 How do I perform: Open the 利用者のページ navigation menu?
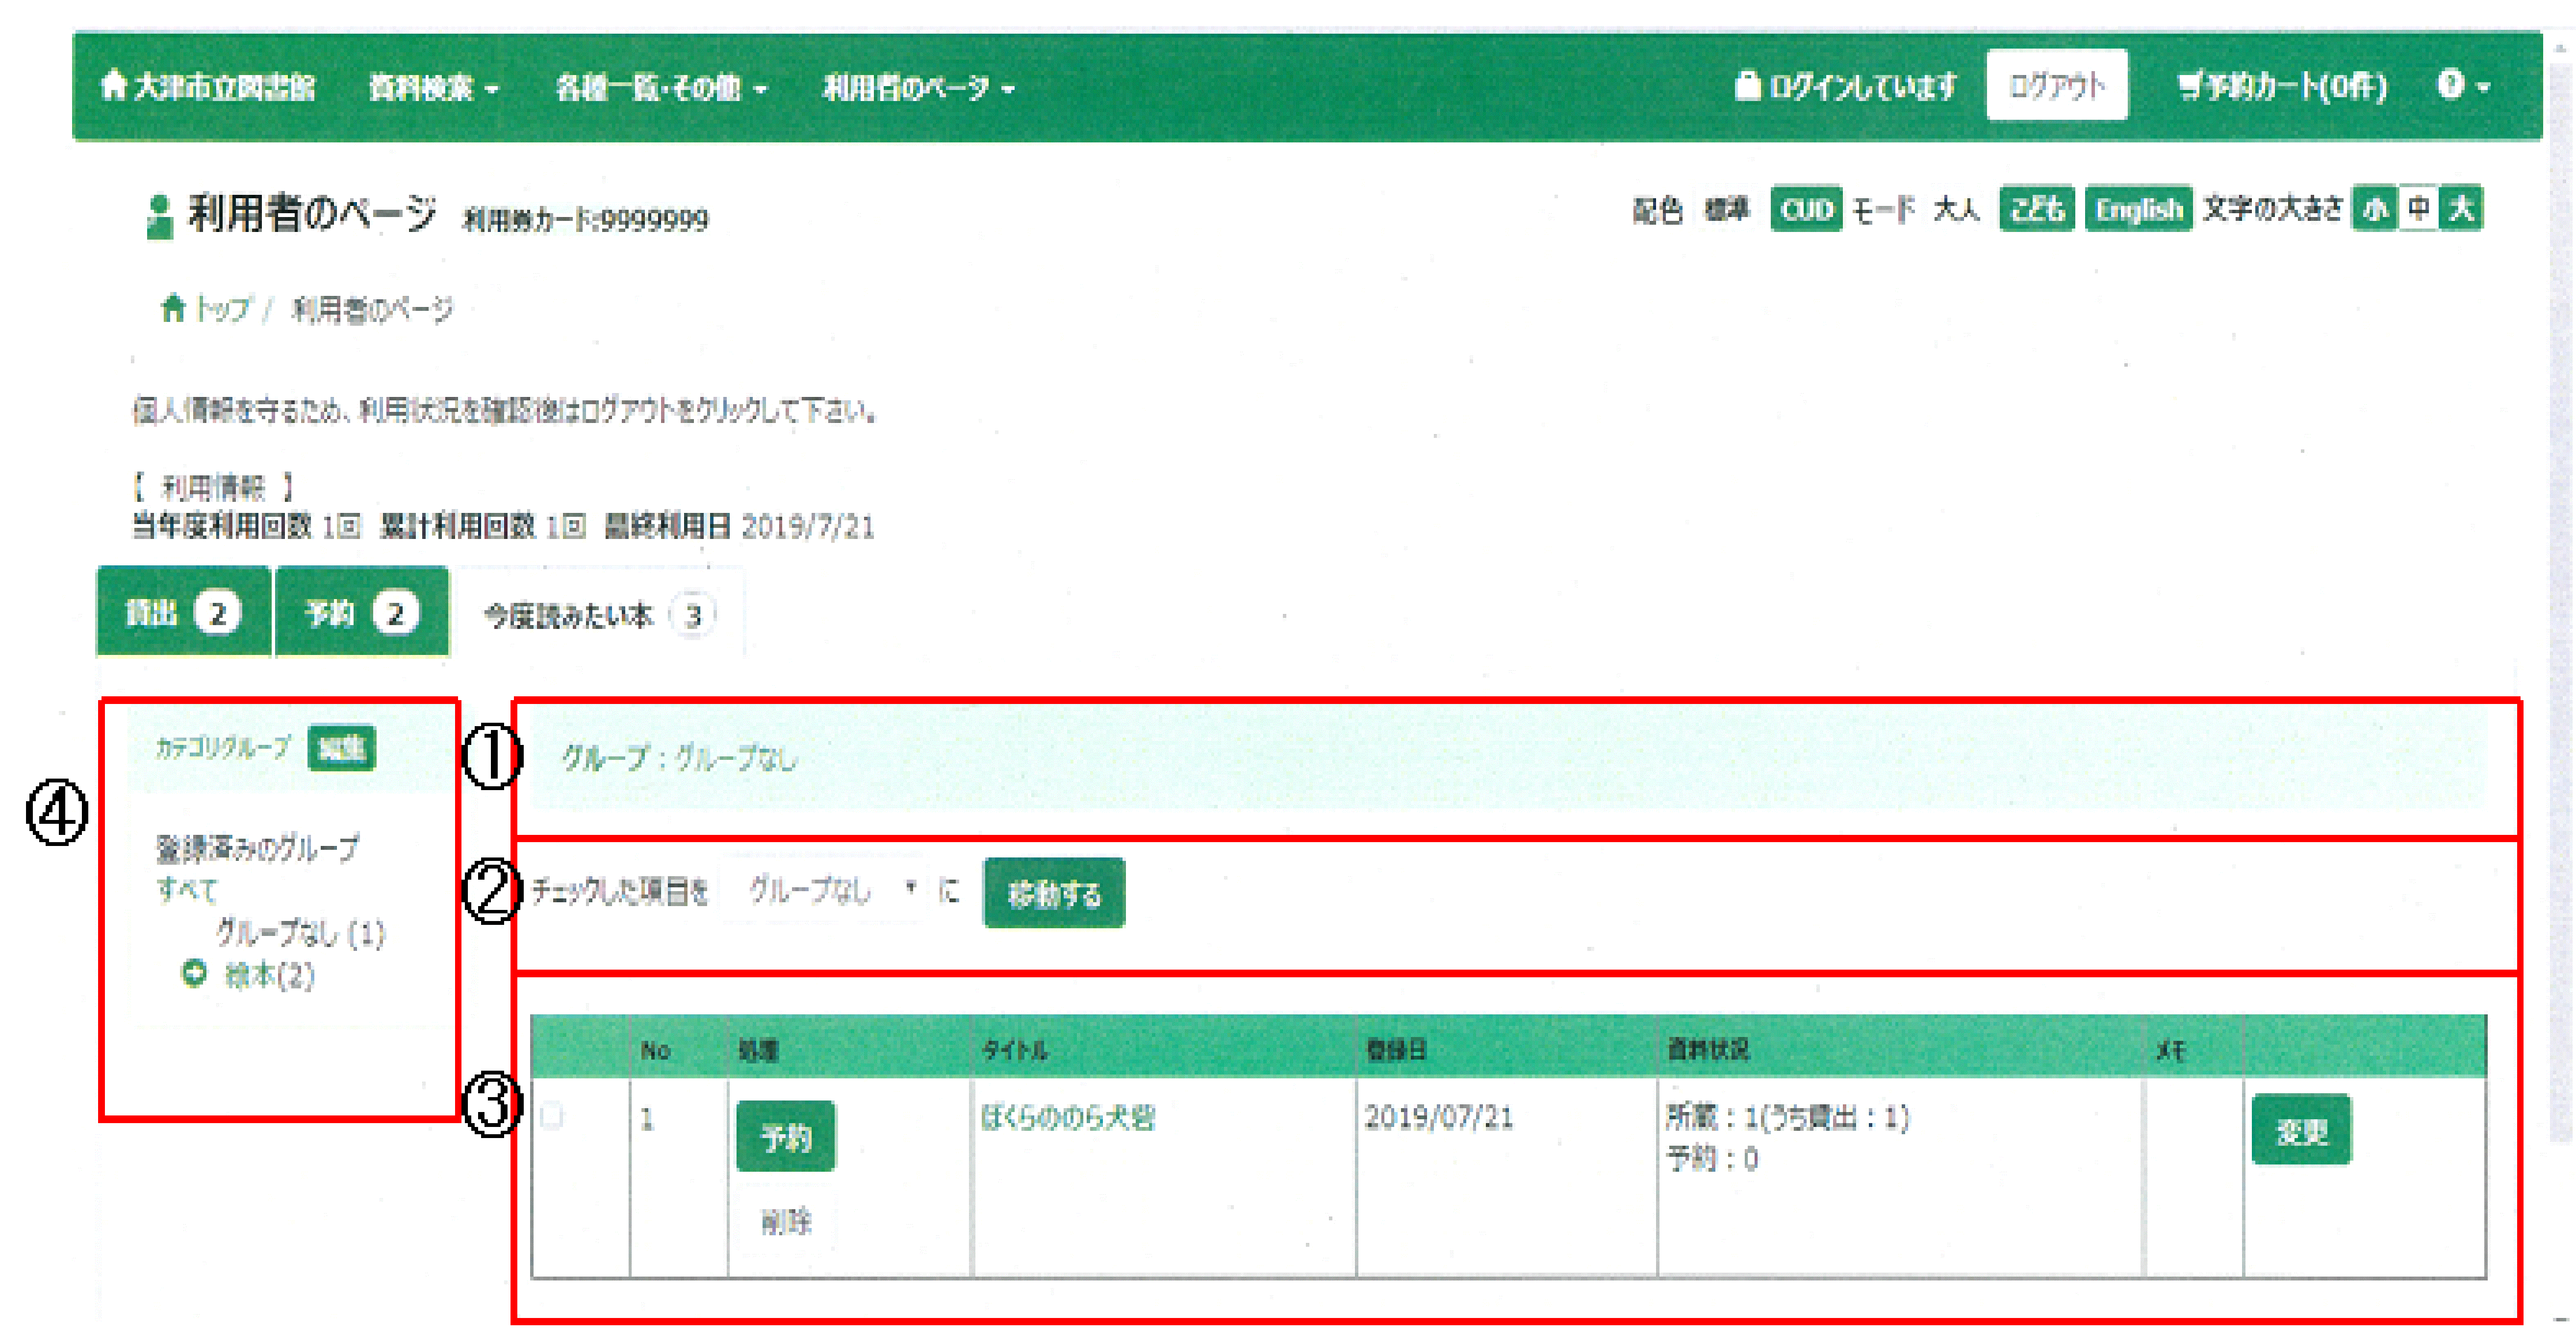coord(918,88)
